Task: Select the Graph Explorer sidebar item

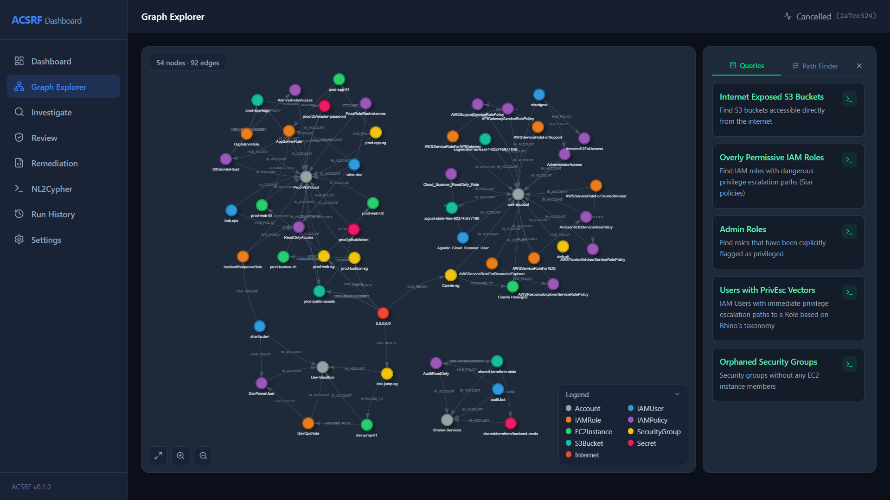Action: [x=64, y=87]
